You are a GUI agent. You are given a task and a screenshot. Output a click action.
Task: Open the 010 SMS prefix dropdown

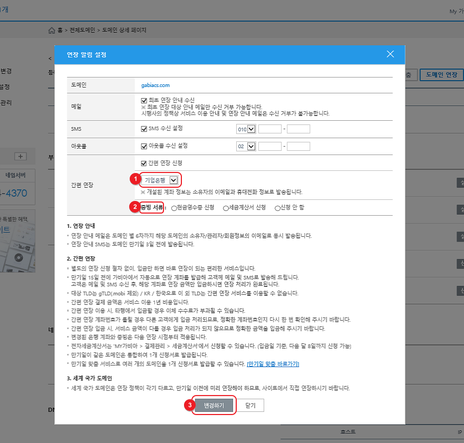point(246,129)
